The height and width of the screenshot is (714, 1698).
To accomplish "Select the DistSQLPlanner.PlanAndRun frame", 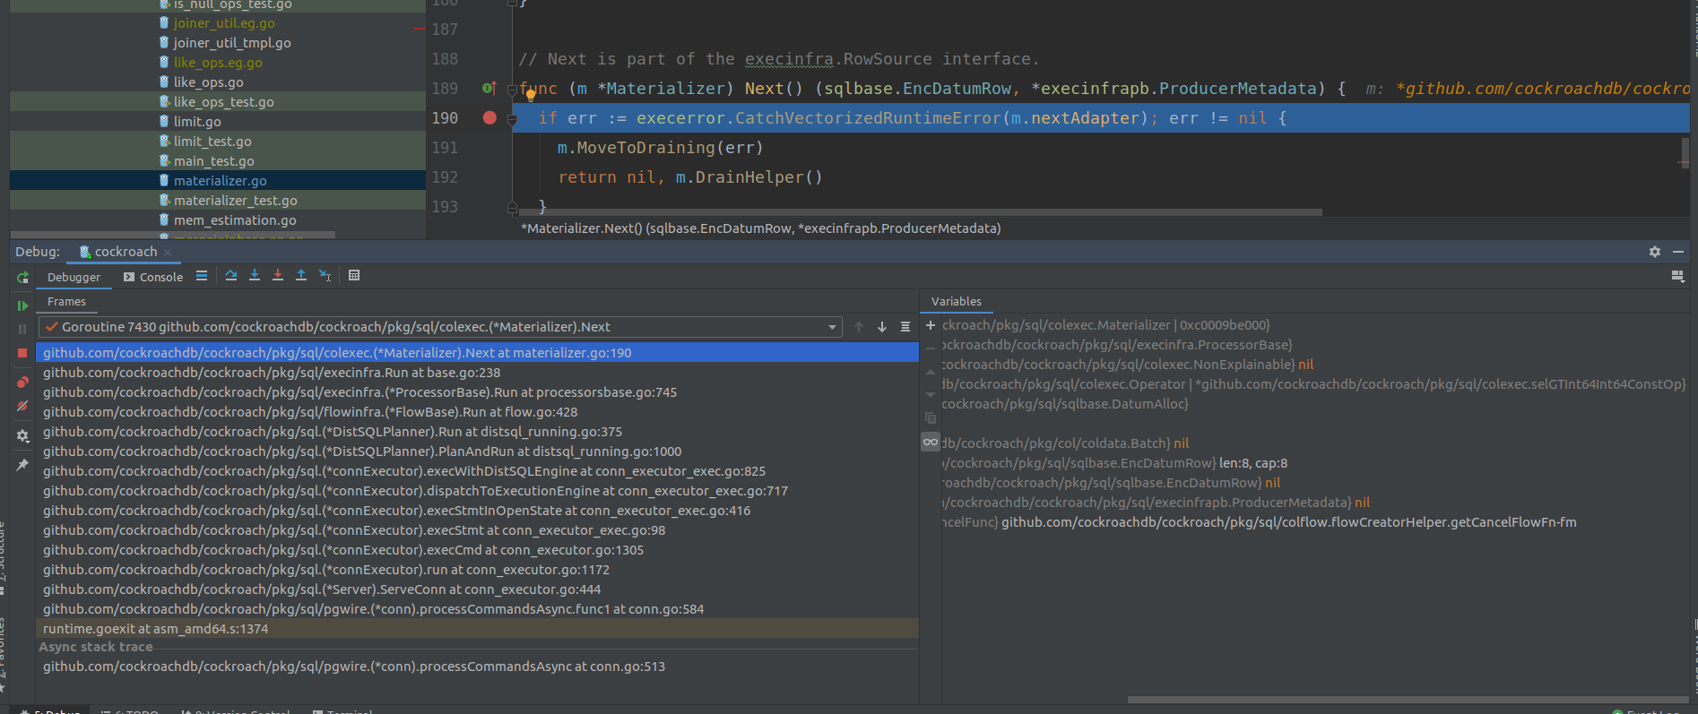I will [x=477, y=452].
